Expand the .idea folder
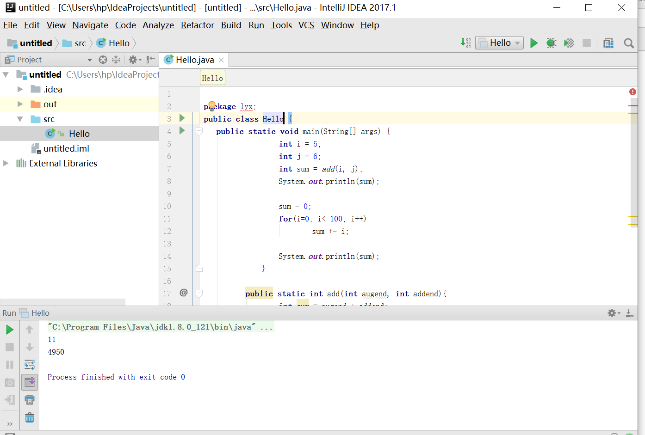645x435 pixels. coord(20,89)
